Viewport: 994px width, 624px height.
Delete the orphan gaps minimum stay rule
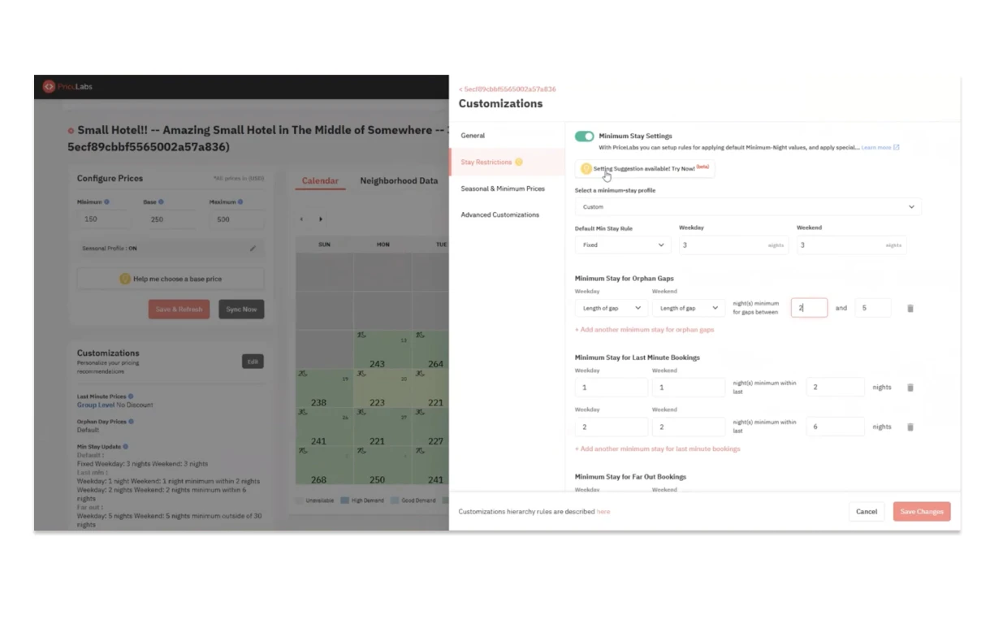tap(910, 309)
